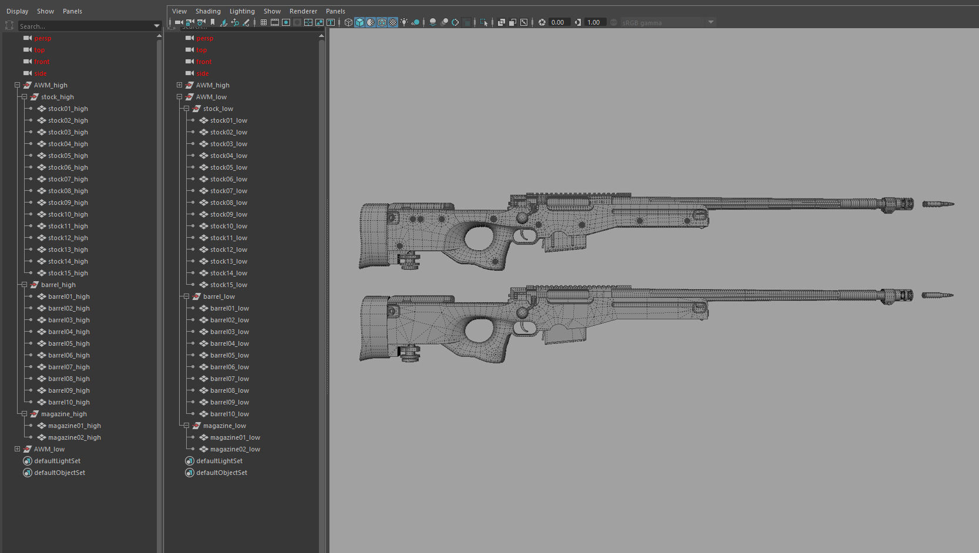Open Show menu in left outliner
Viewport: 979px width, 553px height.
click(45, 11)
